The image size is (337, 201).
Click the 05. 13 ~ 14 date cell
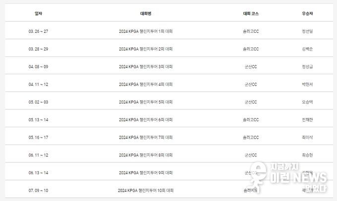(38, 120)
